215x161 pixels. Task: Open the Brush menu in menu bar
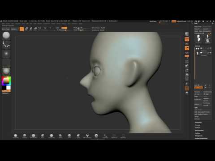coord(8,24)
